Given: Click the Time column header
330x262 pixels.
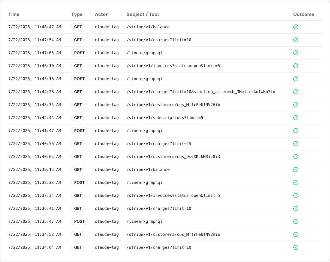Looking at the screenshot, I should point(14,14).
